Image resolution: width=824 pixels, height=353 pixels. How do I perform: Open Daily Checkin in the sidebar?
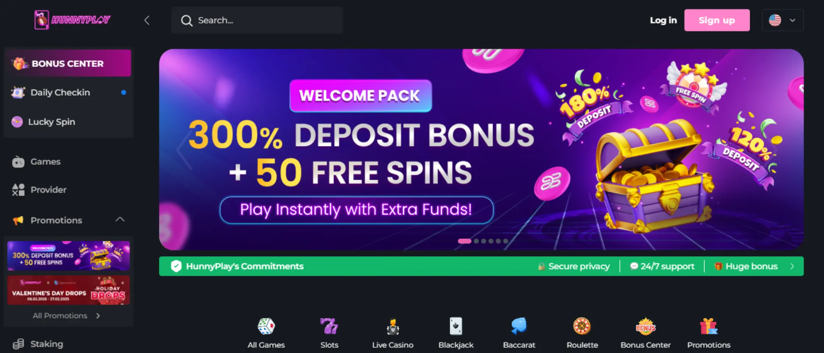pyautogui.click(x=68, y=92)
